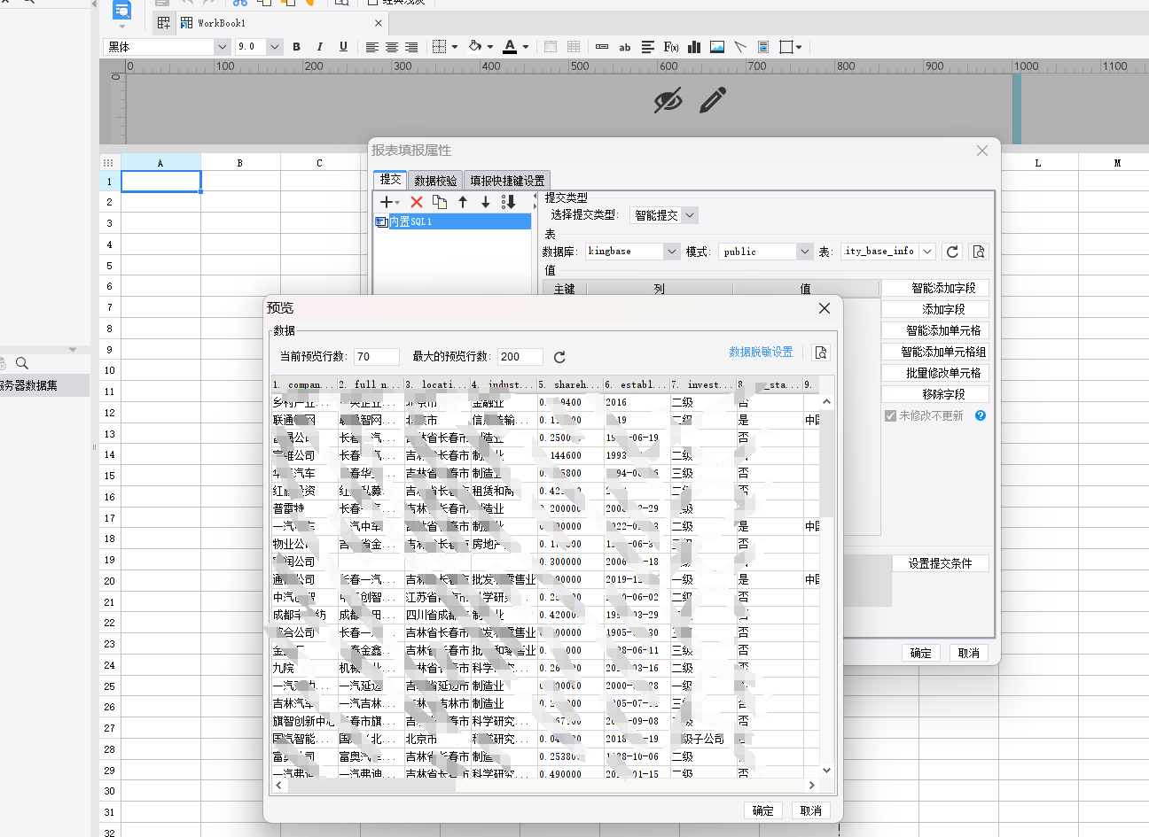The image size is (1149, 837).
Task: Click the pencil edit icon in header area
Action: tap(712, 100)
